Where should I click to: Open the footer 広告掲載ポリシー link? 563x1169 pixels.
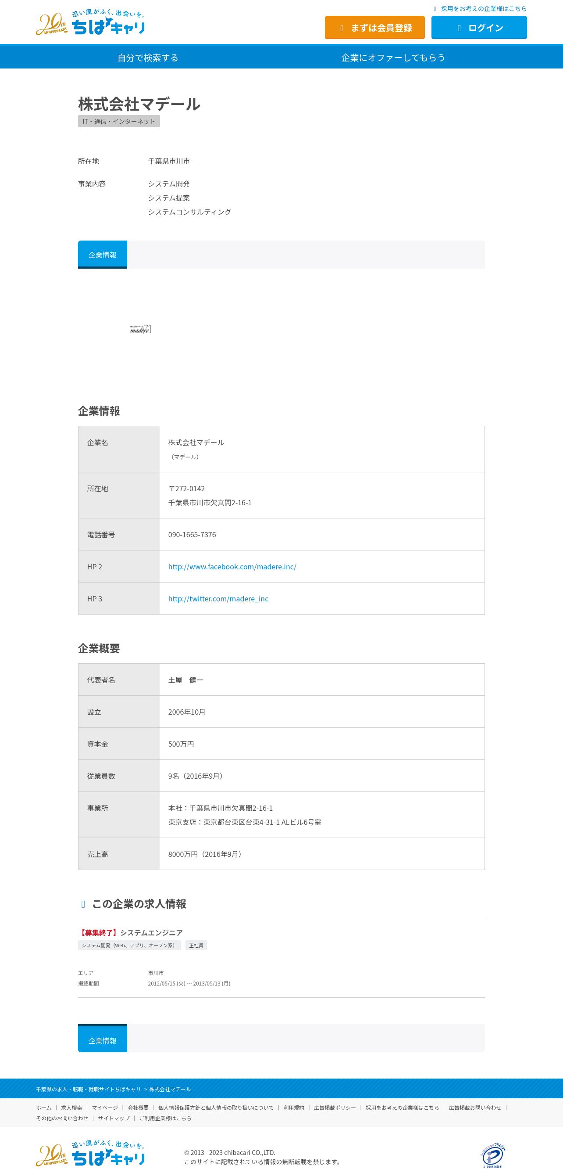point(335,1108)
